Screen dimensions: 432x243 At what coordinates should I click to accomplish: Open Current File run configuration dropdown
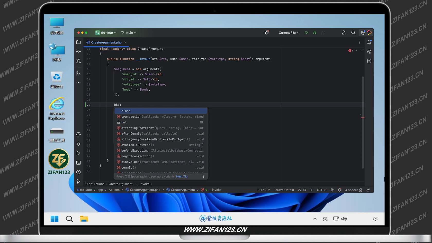coord(289,33)
